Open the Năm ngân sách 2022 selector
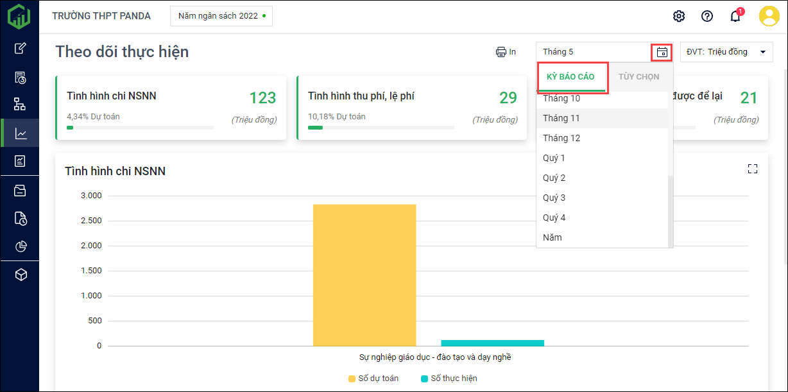 click(x=221, y=16)
